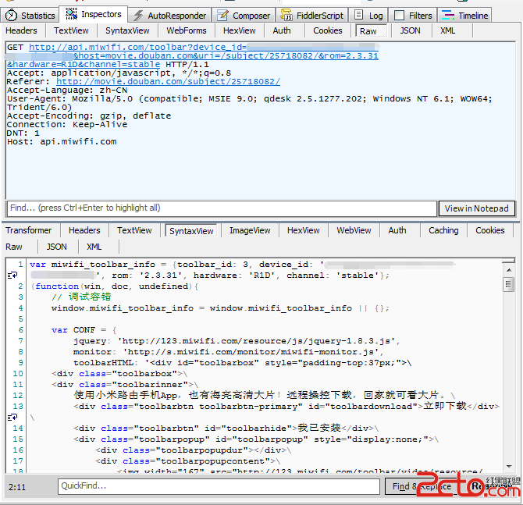Select request HexView inspector tab
523x505 pixels.
[x=240, y=30]
